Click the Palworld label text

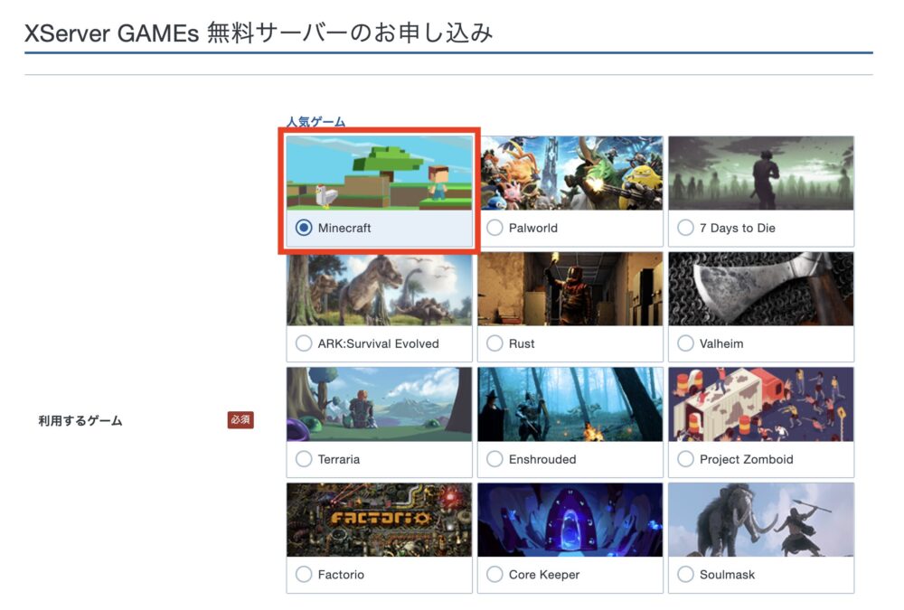coord(532,228)
